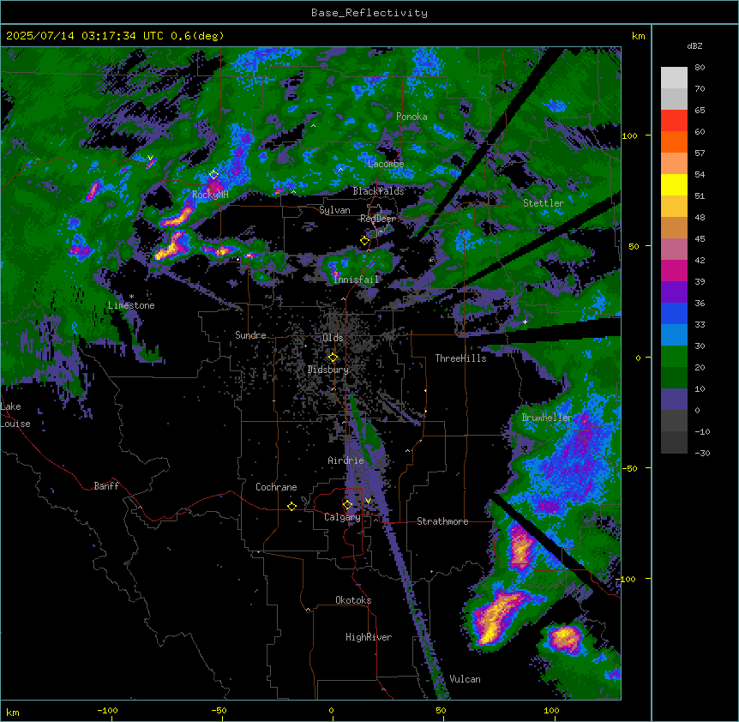739x722 pixels.
Task: Click the yellow diamond marker below RedDeer
Action: point(364,241)
